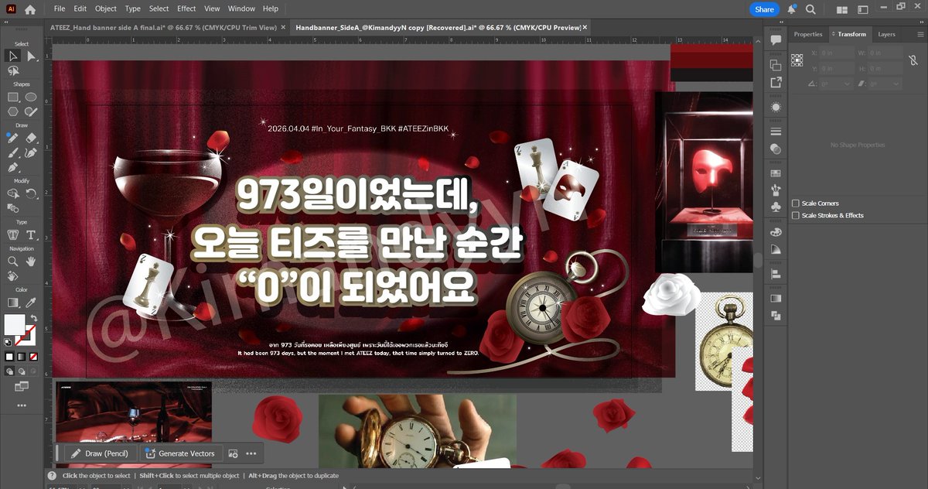This screenshot has width=928, height=489.
Task: Click the W width field in Transform
Action: coord(885,53)
